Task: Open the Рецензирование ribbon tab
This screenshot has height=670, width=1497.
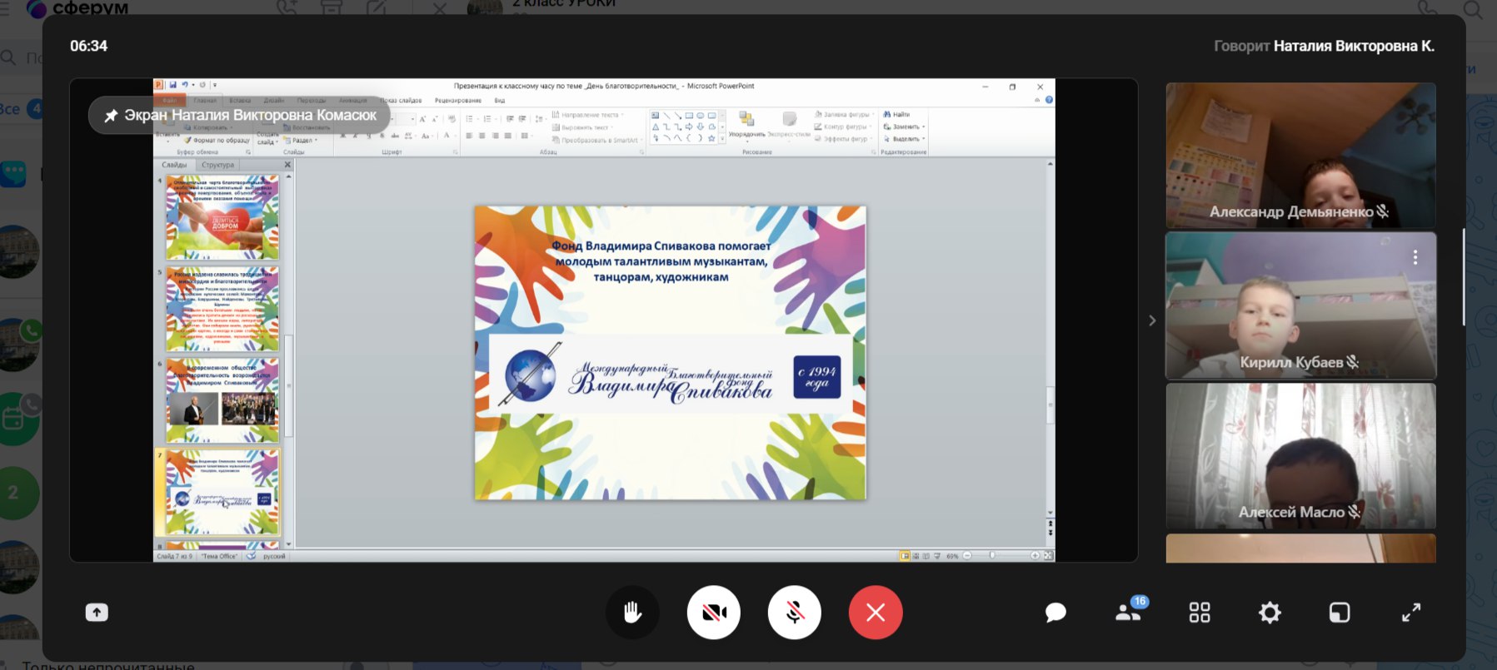Action: click(x=458, y=101)
